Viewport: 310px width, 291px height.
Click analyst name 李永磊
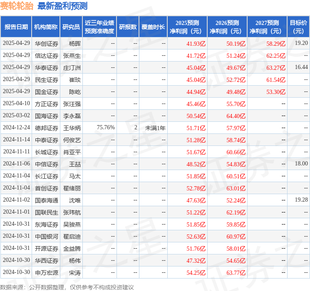coord(72,116)
